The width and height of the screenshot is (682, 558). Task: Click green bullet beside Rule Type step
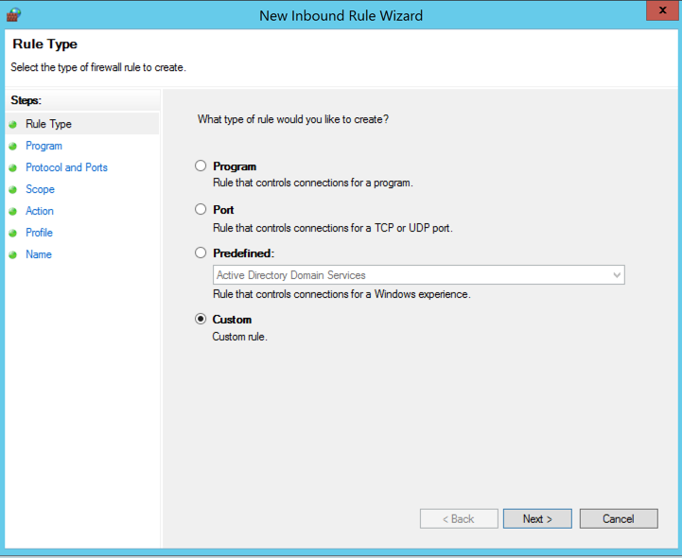[13, 124]
